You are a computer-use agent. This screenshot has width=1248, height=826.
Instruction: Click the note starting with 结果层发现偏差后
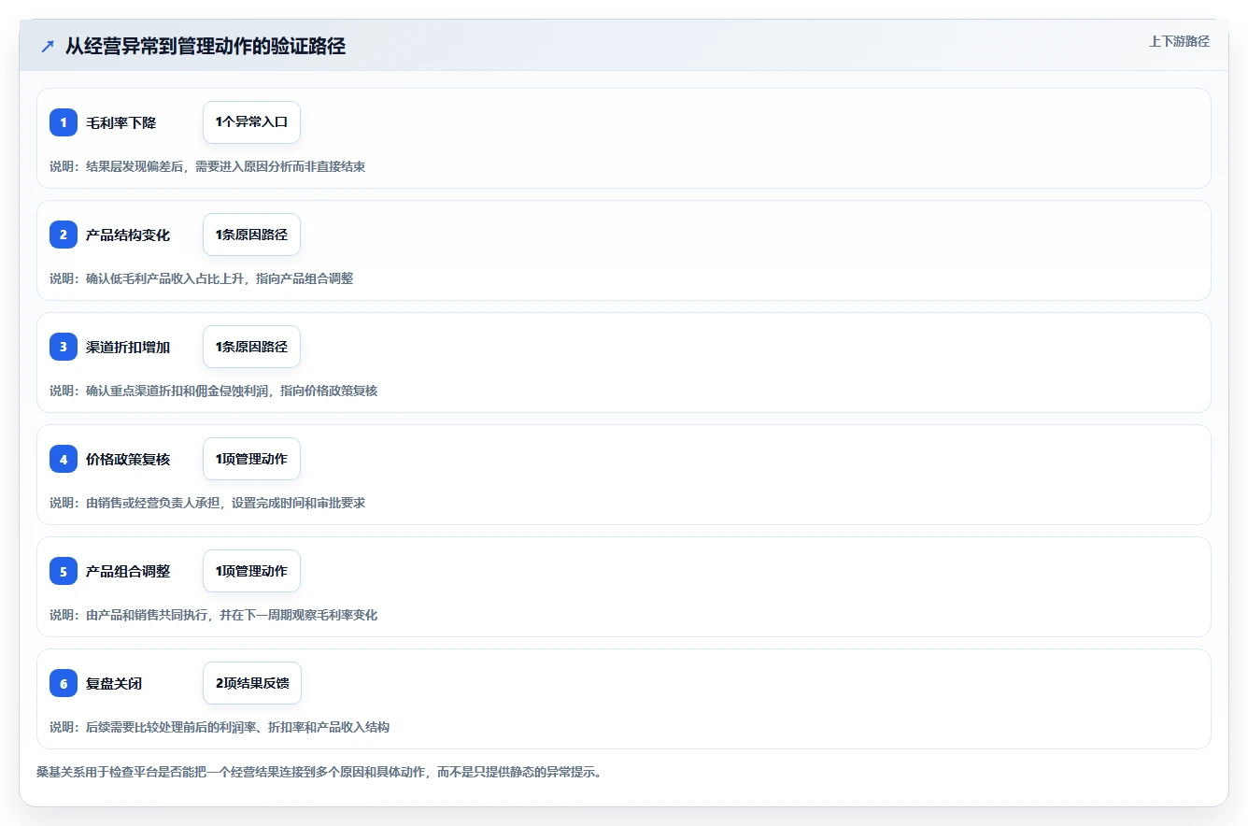[x=207, y=166]
